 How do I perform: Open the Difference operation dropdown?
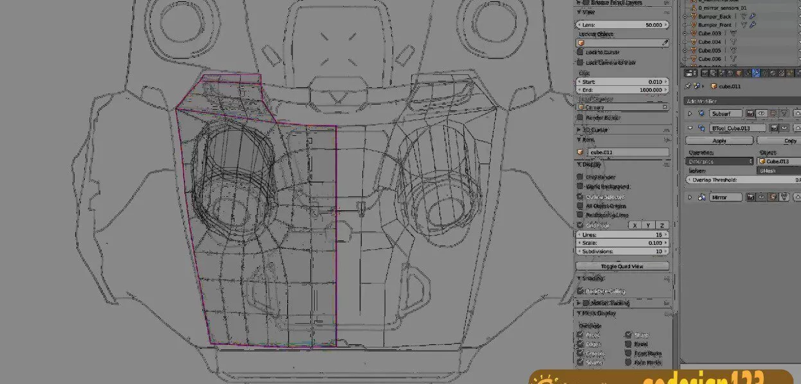(718, 160)
